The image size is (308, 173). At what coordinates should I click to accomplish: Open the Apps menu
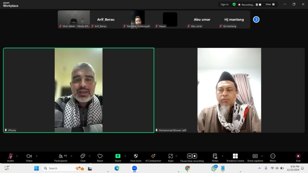pyautogui.click(x=171, y=158)
